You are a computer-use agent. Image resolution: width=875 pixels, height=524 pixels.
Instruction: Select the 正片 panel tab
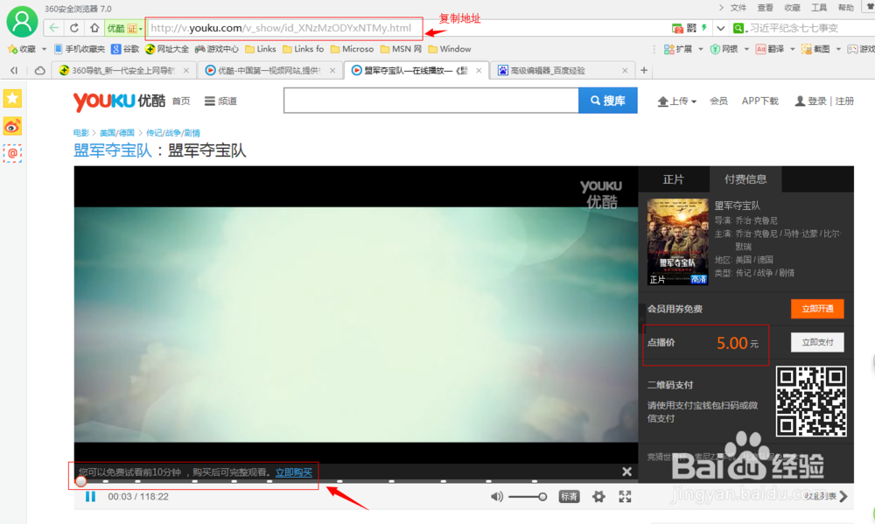point(673,179)
